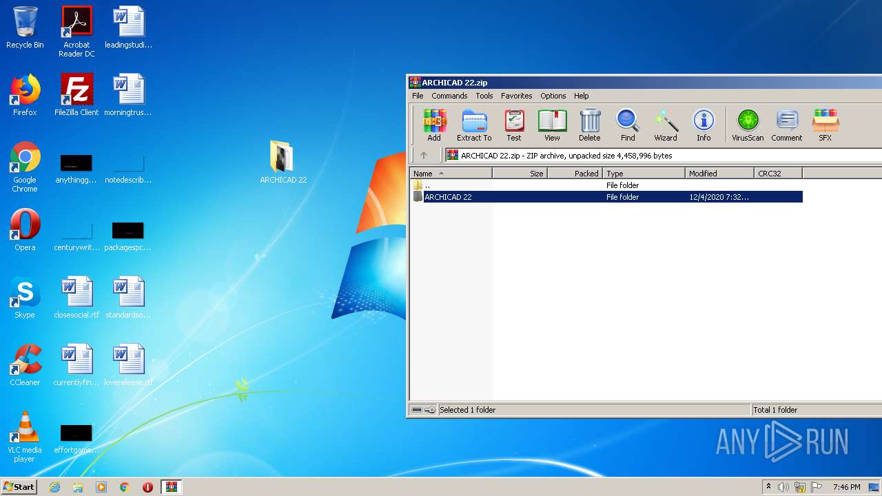Select the ARCHICAD 22 desktop folder
This screenshot has width=882, height=496.
pos(283,163)
